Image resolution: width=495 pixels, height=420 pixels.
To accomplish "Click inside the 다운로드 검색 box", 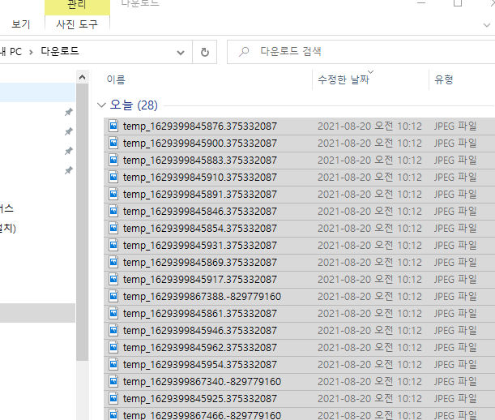I will pyautogui.click(x=361, y=52).
